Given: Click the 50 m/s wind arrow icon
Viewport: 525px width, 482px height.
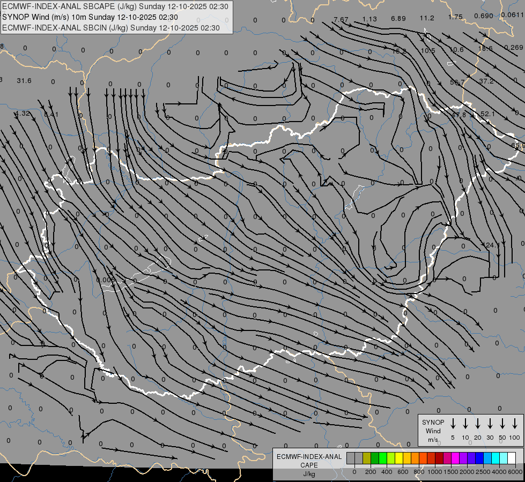Looking at the screenshot, I should [x=502, y=424].
